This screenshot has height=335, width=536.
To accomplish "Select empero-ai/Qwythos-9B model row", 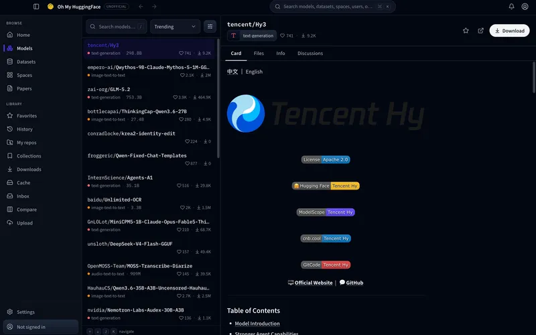I will pyautogui.click(x=149, y=71).
